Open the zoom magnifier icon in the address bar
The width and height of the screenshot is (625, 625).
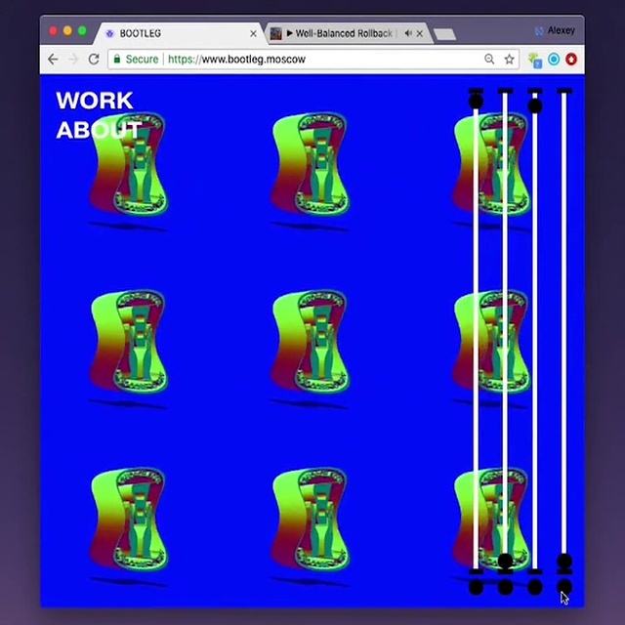pos(489,60)
